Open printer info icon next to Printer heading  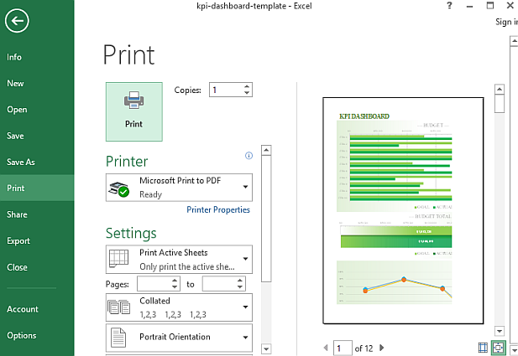249,156
